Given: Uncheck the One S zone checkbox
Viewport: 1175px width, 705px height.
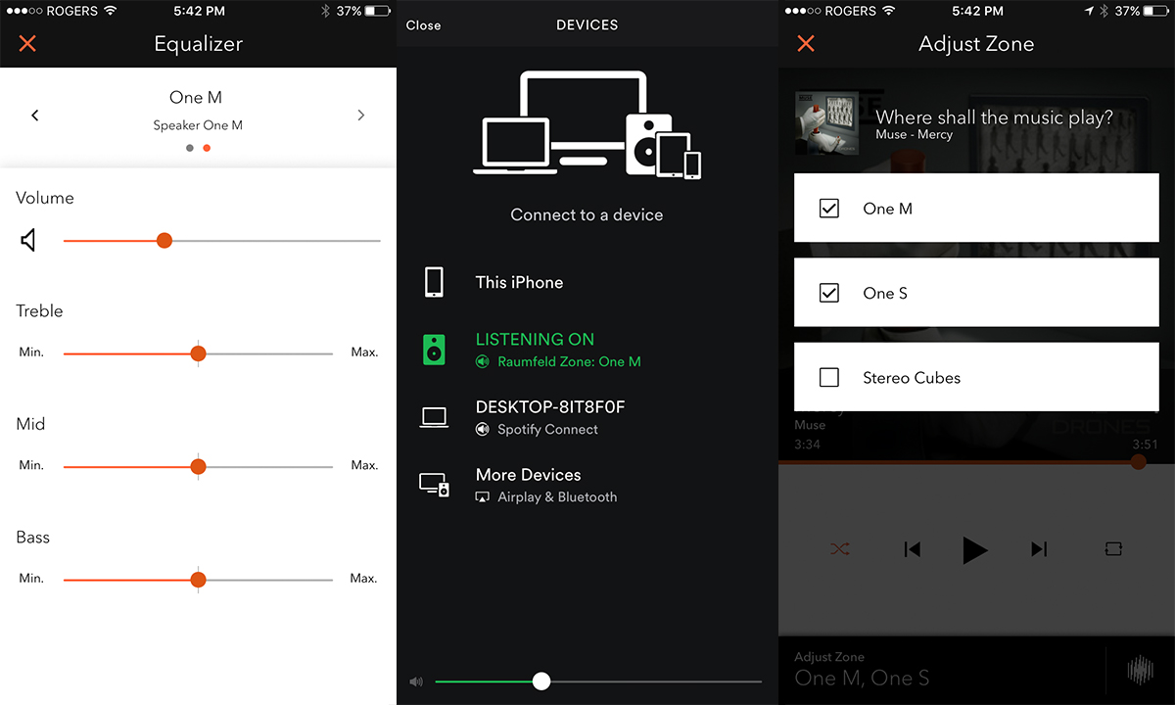Looking at the screenshot, I should [x=829, y=293].
